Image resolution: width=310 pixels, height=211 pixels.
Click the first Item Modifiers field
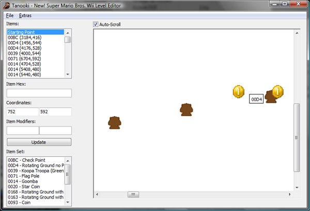click(23, 131)
